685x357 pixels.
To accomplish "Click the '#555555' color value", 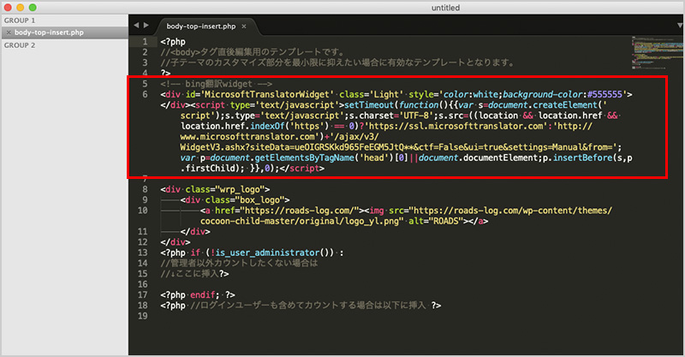I will pyautogui.click(x=605, y=94).
